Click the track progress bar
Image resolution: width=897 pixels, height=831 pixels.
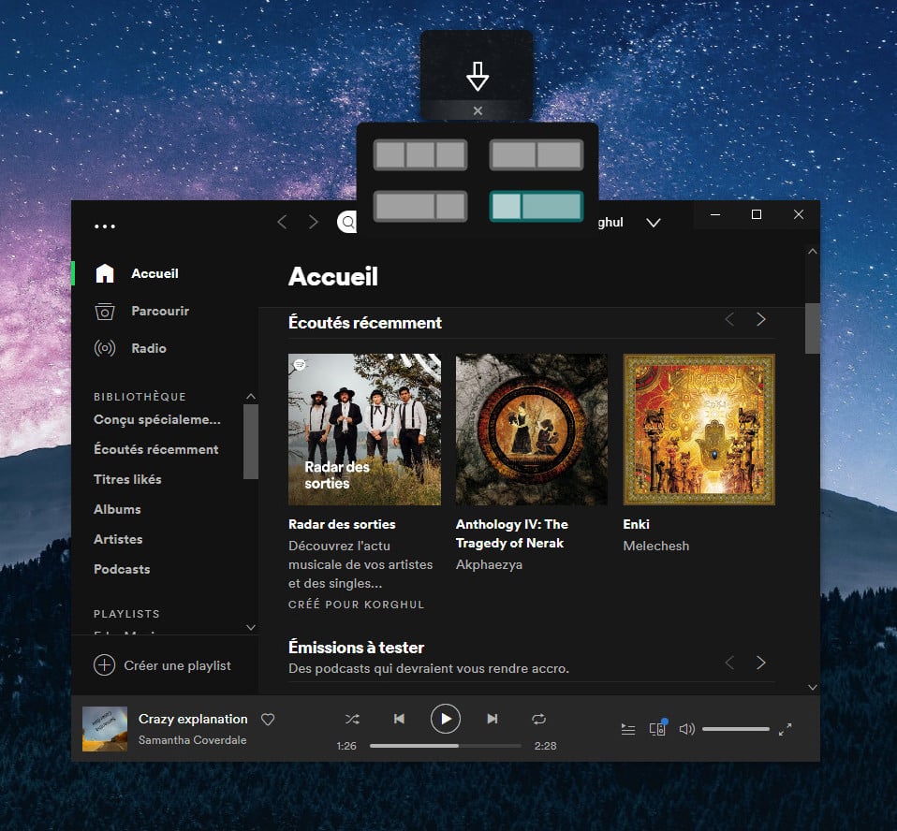coord(446,746)
